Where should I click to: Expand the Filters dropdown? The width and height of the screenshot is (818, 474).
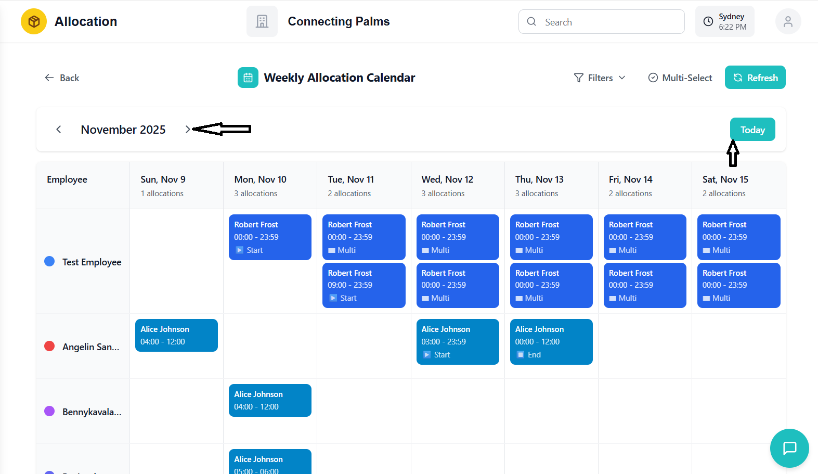tap(600, 78)
